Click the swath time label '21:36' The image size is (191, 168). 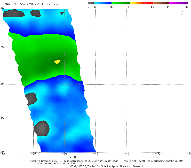[x=73, y=157]
